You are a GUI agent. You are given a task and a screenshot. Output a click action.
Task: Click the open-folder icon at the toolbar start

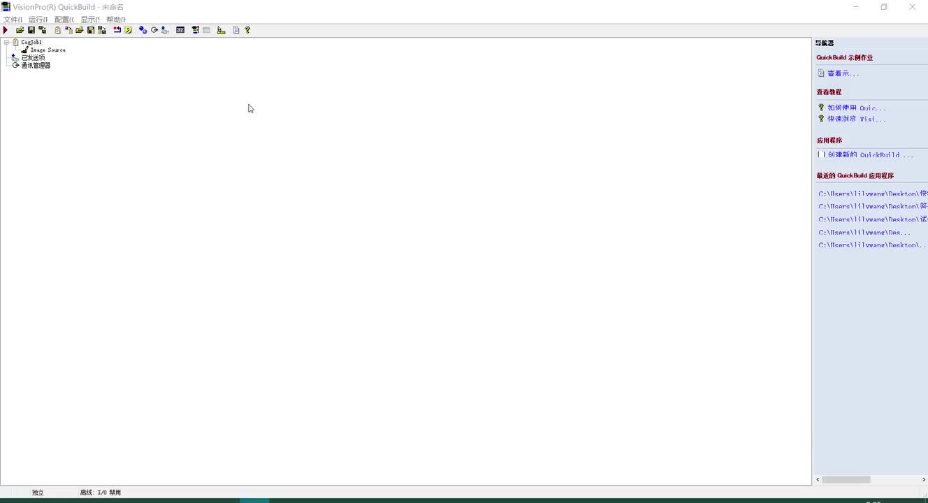coord(20,30)
